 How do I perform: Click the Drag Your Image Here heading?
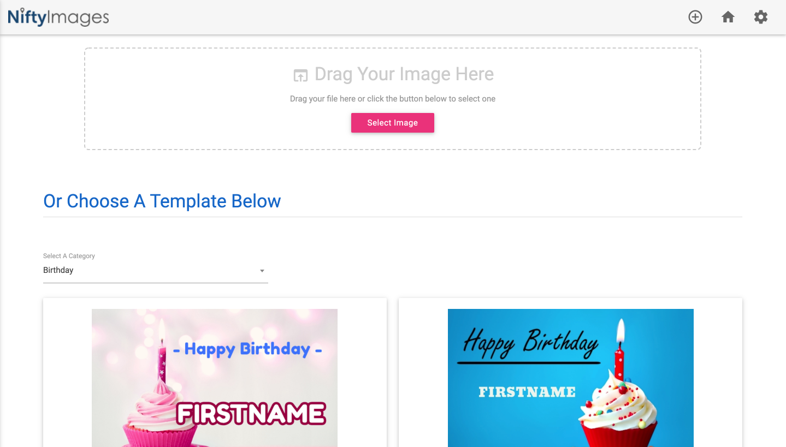[404, 74]
